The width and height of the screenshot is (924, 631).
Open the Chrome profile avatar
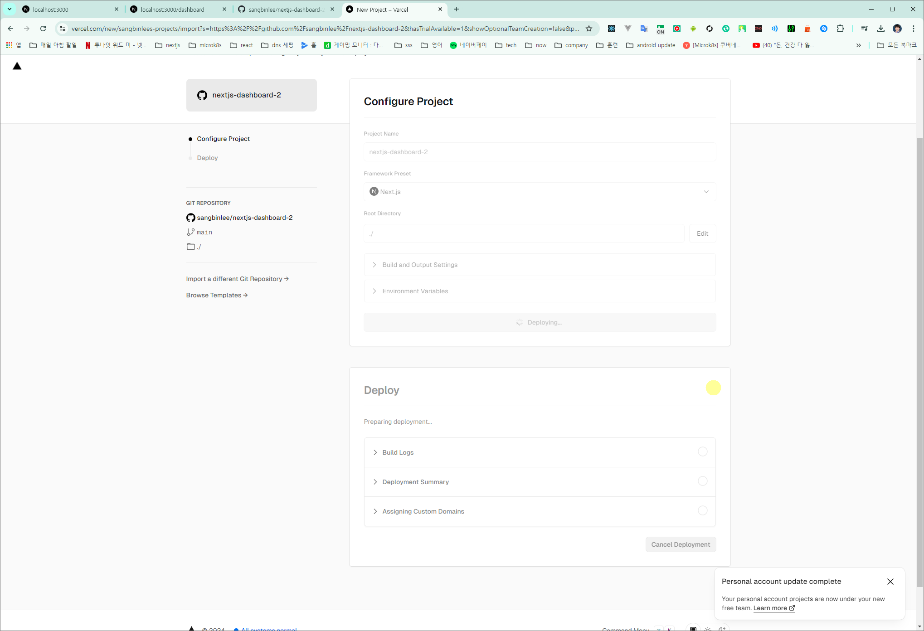pos(897,29)
